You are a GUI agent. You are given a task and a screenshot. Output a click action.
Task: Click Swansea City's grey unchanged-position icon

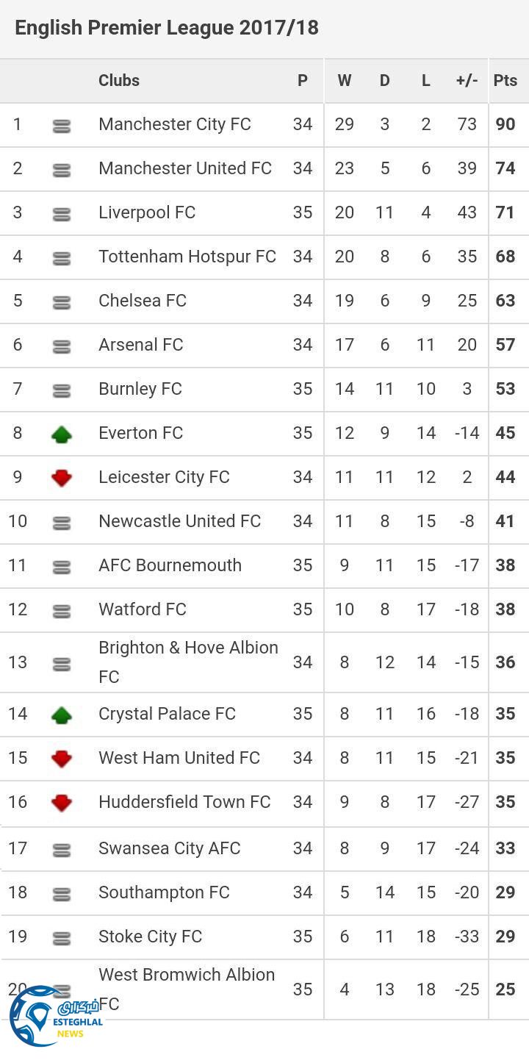(x=62, y=850)
